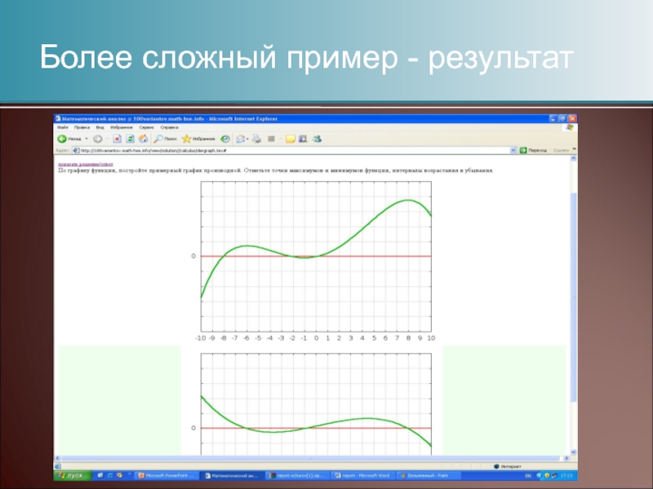The width and height of the screenshot is (653, 489).
Task: Open Favorites (Избранное) star button
Action: tap(198, 139)
